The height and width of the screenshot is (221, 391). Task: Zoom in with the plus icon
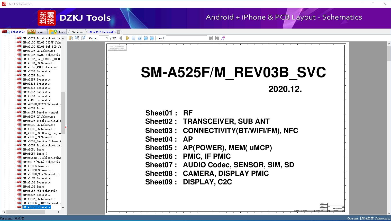click(x=152, y=38)
